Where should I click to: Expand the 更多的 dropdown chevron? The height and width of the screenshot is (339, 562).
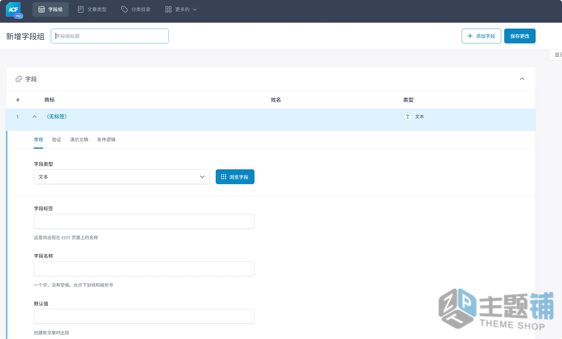coord(195,10)
